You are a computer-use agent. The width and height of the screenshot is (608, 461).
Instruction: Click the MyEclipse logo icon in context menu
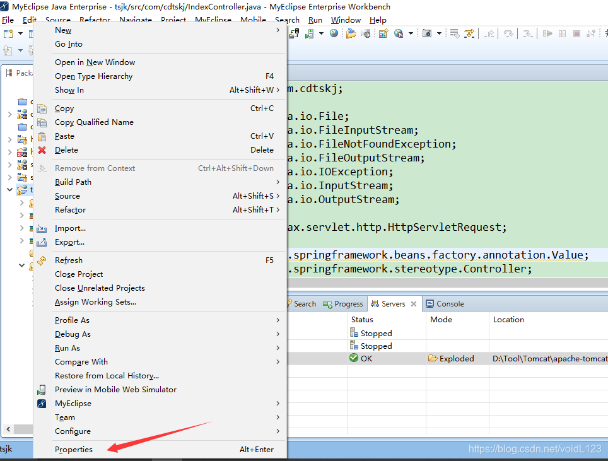tap(42, 404)
